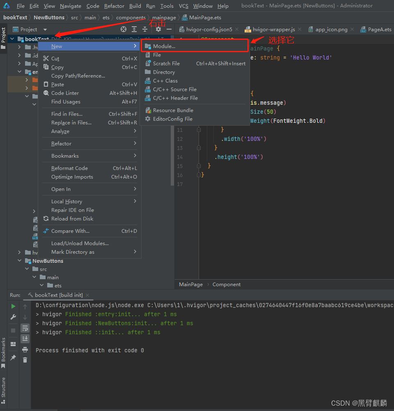394x411 pixels.
Task: Choose File from the New submenu
Action: point(195,55)
